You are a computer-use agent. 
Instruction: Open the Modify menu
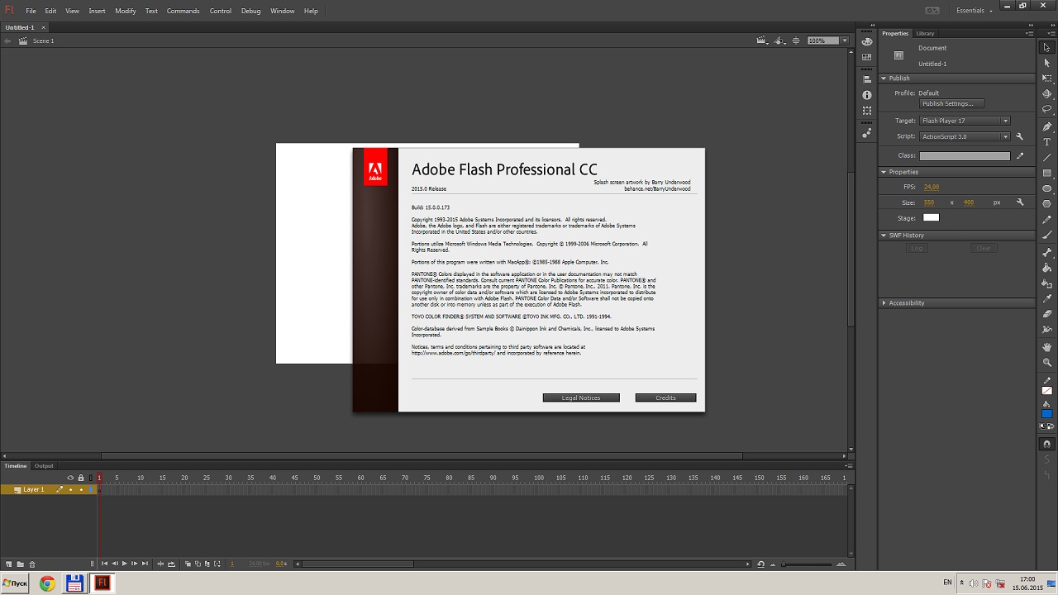[x=126, y=11]
